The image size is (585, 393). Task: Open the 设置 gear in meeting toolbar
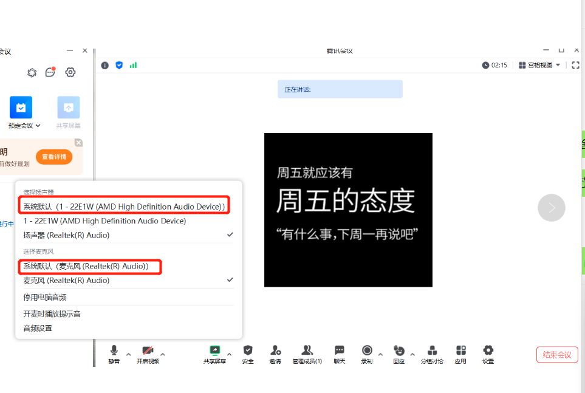pyautogui.click(x=488, y=354)
